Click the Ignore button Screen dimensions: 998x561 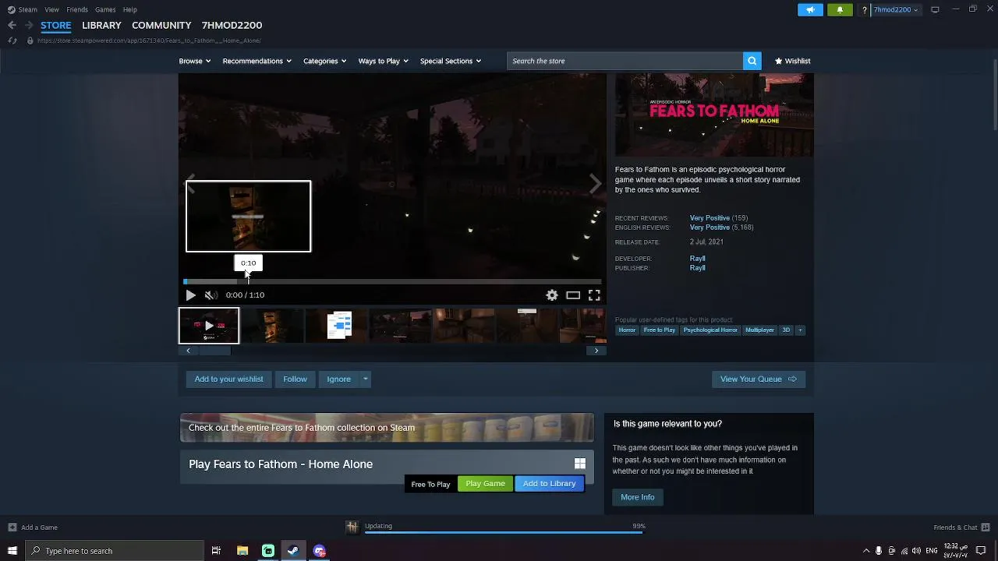click(338, 379)
